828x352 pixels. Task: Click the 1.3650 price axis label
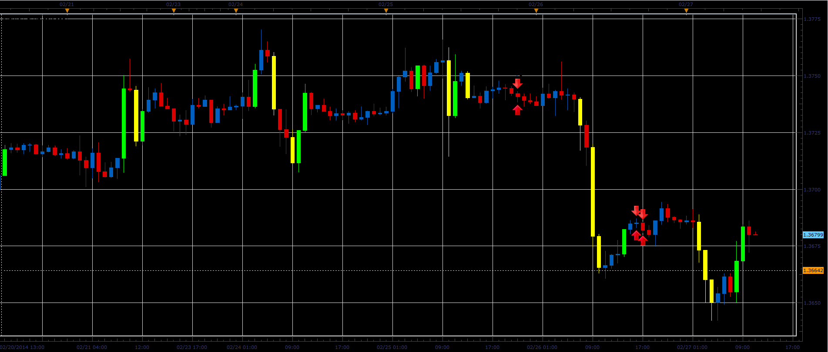(812, 303)
